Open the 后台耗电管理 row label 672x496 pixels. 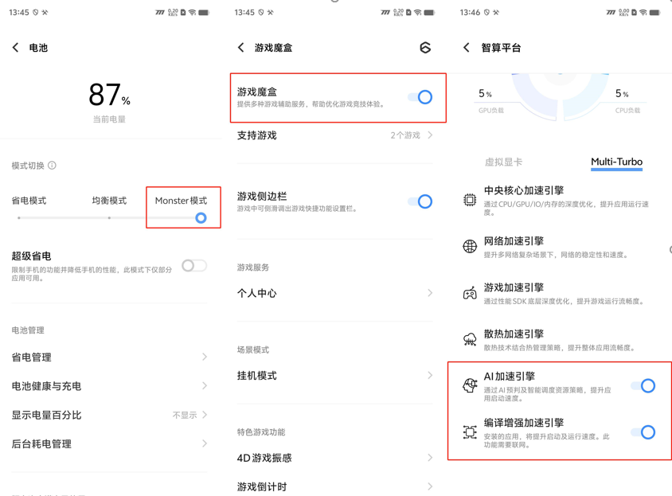[41, 443]
